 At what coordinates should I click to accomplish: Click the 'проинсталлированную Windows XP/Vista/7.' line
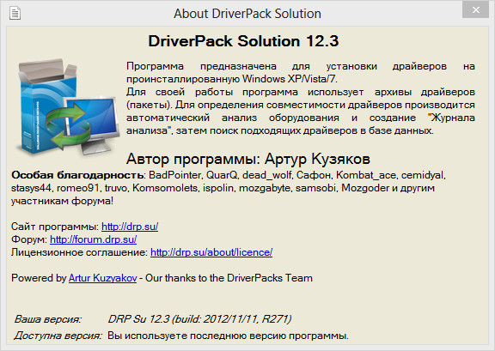[232, 79]
